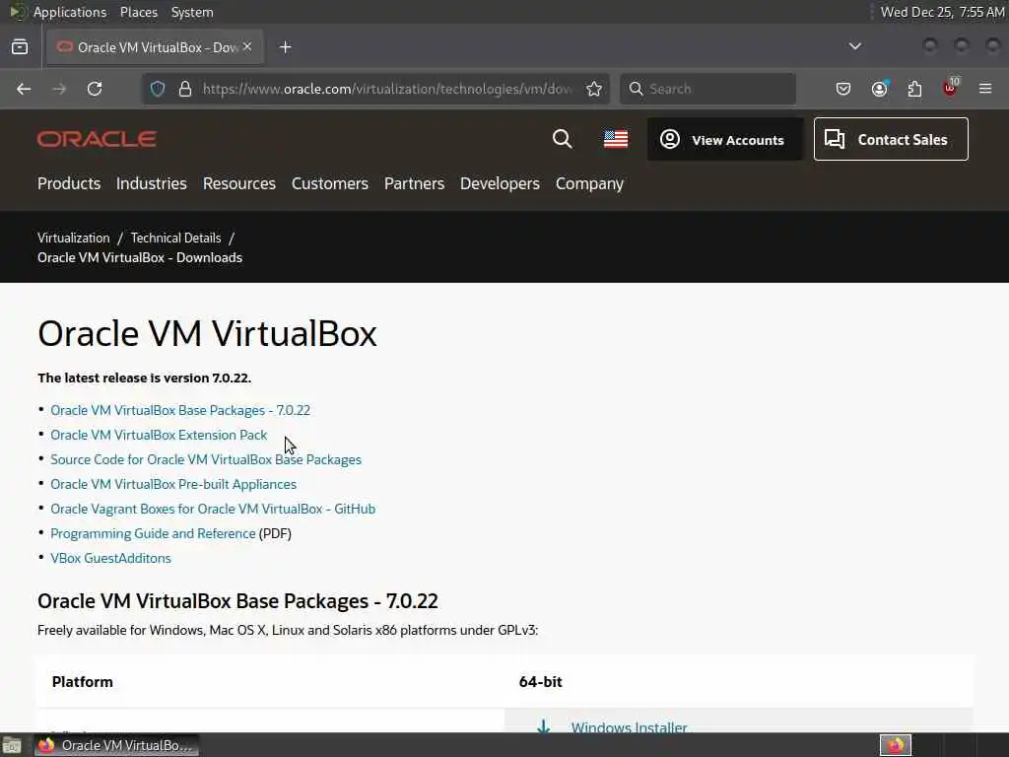Screen dimensions: 1009x757
Task: Click the View Accounts button
Action: tap(725, 139)
